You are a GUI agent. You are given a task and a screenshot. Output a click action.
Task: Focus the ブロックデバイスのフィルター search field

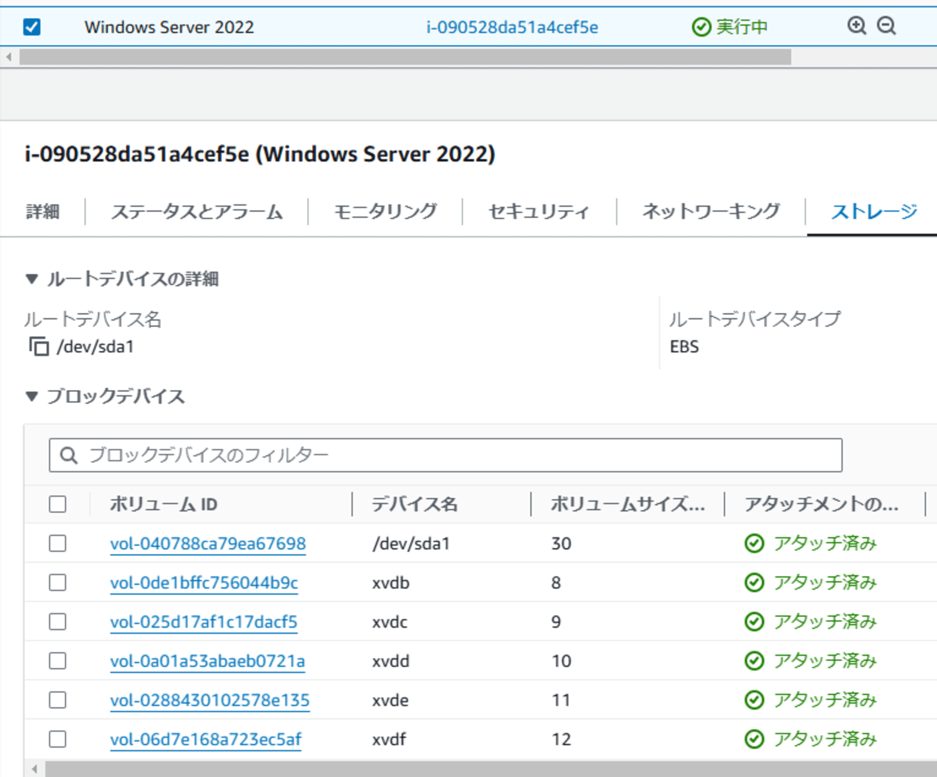pos(446,455)
